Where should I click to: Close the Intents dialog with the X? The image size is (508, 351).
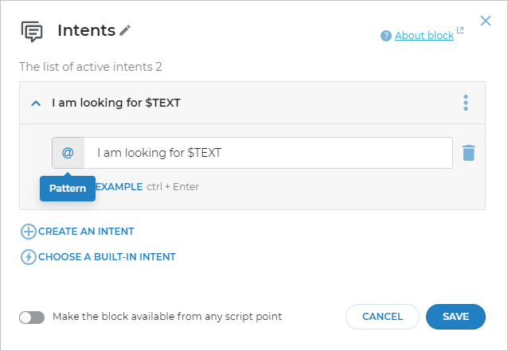485,21
